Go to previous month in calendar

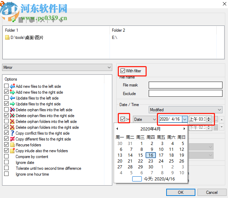coord(117,128)
